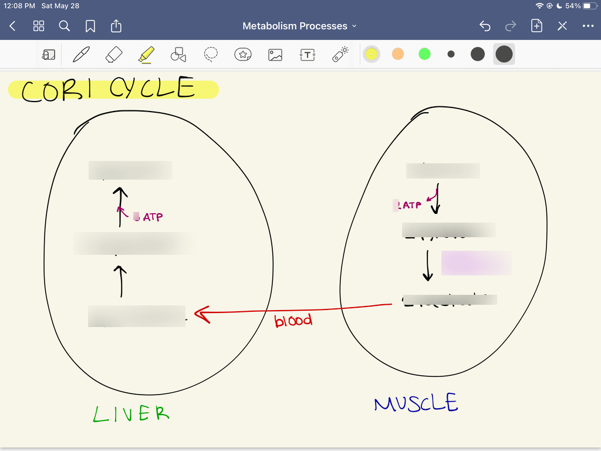The width and height of the screenshot is (601, 451).
Task: Activate the small black pen size dot
Action: [451, 53]
